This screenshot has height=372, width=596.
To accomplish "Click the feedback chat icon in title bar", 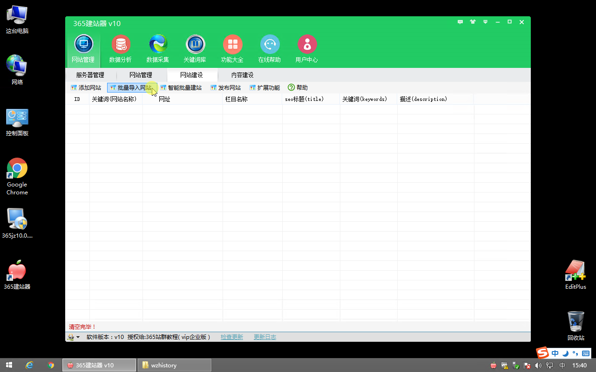I will (x=461, y=22).
